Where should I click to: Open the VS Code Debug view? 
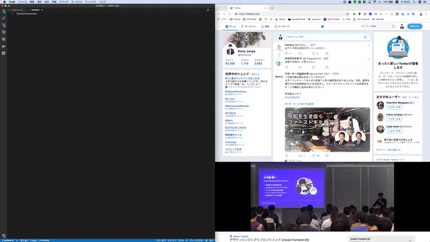[x=4, y=32]
